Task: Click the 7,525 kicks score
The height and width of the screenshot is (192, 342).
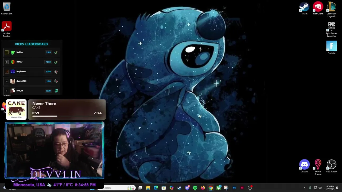Action: coord(48,52)
